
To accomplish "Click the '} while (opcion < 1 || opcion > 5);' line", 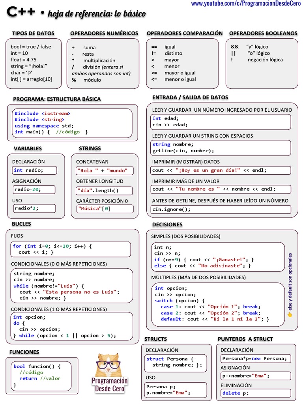I will point(65,336).
